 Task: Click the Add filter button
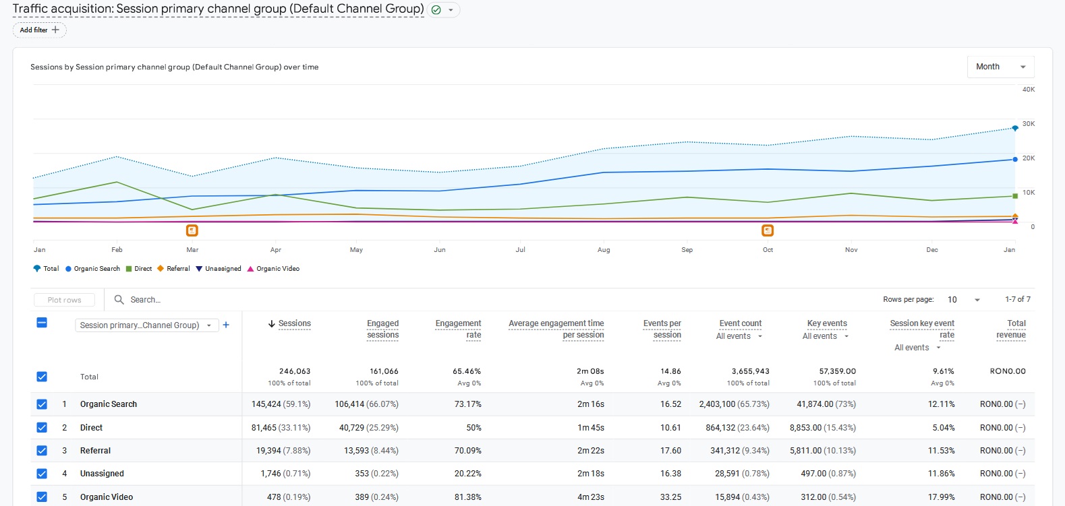click(x=40, y=30)
